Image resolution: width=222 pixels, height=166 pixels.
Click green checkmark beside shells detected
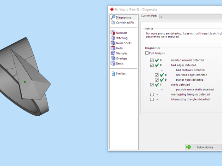[157, 85]
